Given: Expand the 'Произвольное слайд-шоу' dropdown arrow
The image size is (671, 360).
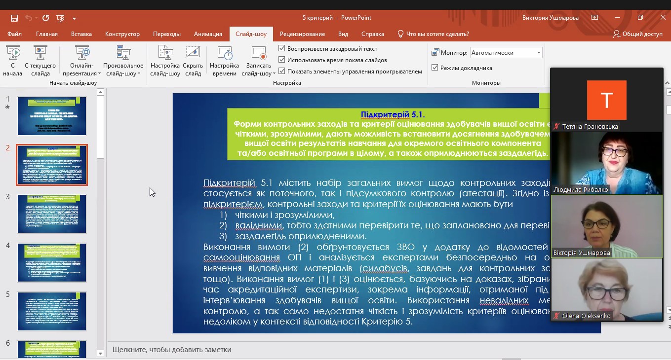Looking at the screenshot, I should [x=139, y=74].
